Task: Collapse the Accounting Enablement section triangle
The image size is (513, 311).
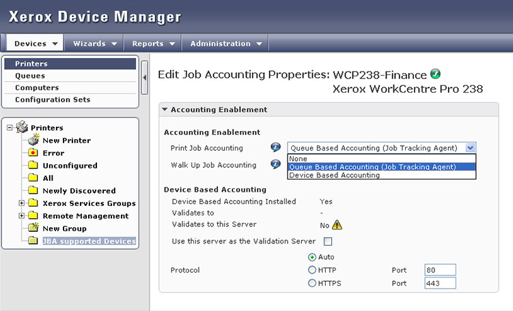Action: (x=165, y=109)
